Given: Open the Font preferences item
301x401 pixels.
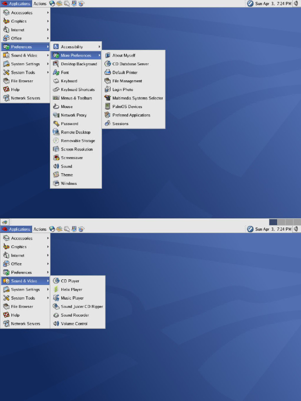Looking at the screenshot, I should point(76,72).
